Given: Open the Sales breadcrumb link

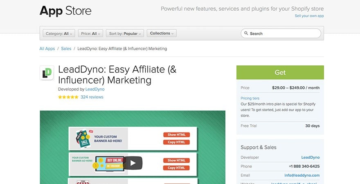Looking at the screenshot, I should click(x=66, y=49).
